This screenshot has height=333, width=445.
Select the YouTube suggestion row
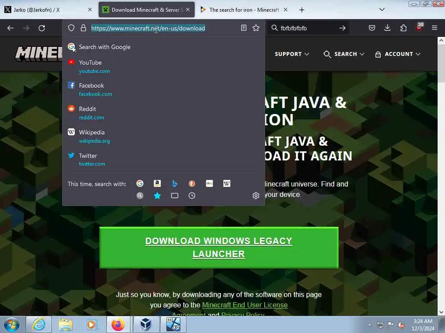163,66
